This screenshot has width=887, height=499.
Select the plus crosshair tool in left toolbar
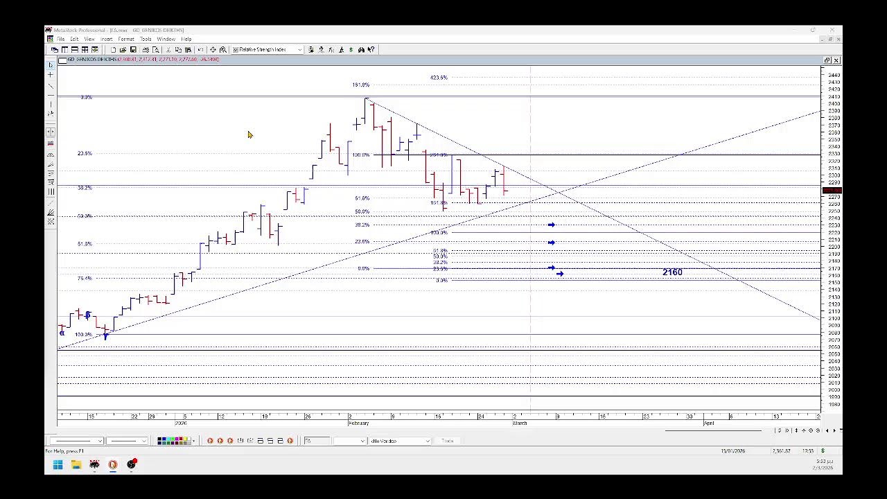click(50, 75)
